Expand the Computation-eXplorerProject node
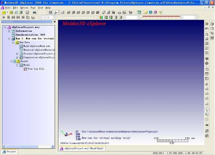Viewport: 215px width, 155px height. coord(17,57)
